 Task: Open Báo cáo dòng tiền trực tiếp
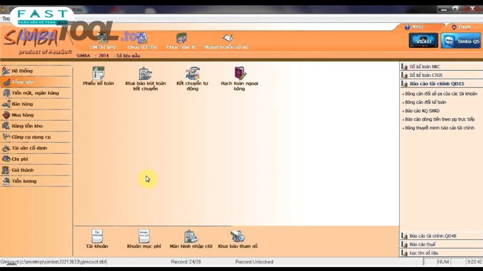[440, 119]
